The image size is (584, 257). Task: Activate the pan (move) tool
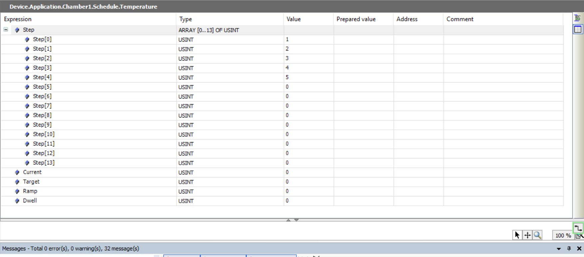[x=527, y=235]
